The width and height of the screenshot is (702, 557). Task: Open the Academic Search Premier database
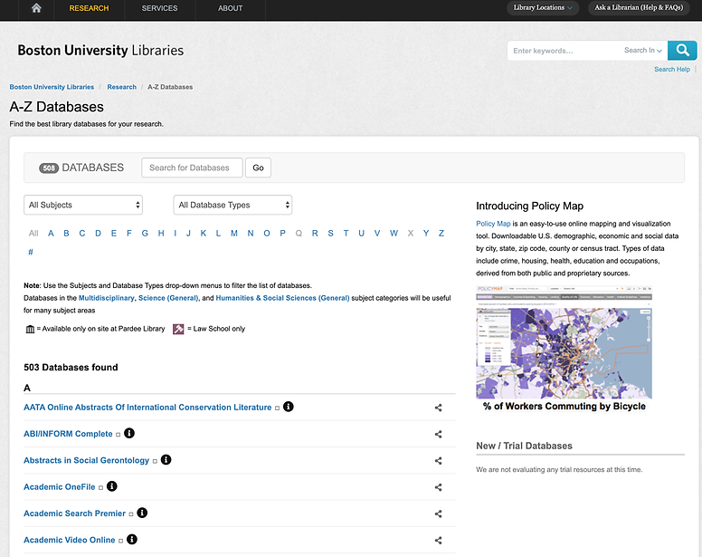click(74, 514)
